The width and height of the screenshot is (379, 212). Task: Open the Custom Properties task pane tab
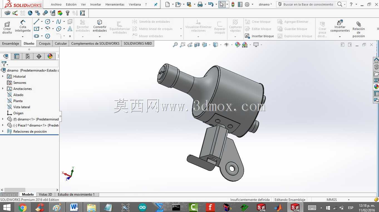(x=376, y=94)
